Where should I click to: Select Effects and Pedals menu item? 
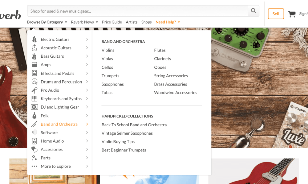(x=57, y=73)
